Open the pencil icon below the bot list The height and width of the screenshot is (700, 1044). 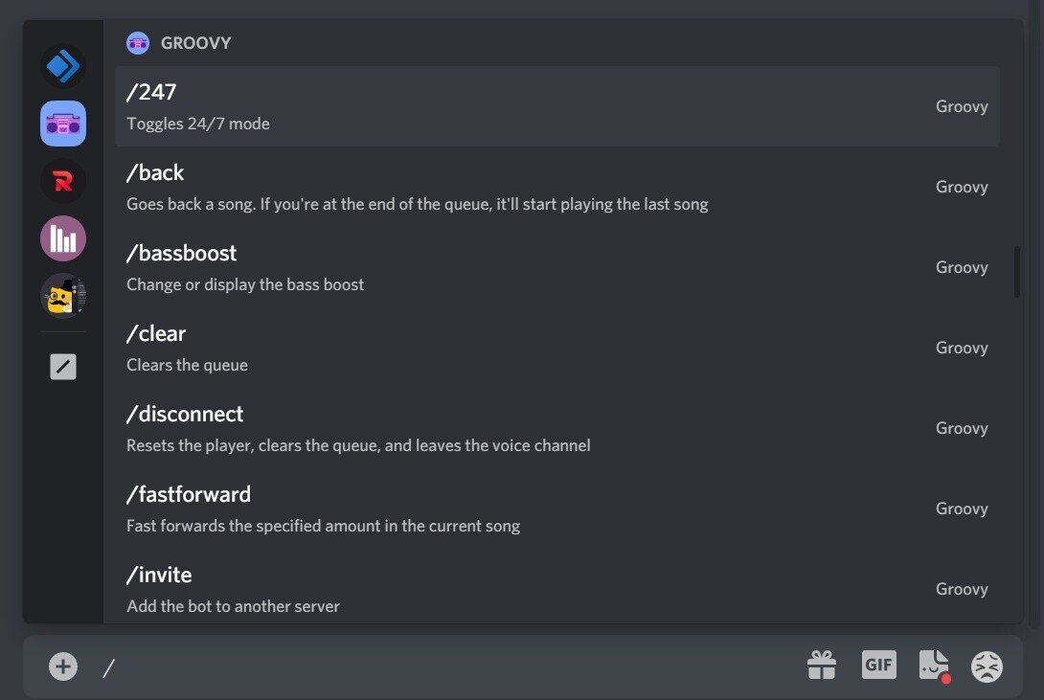61,366
